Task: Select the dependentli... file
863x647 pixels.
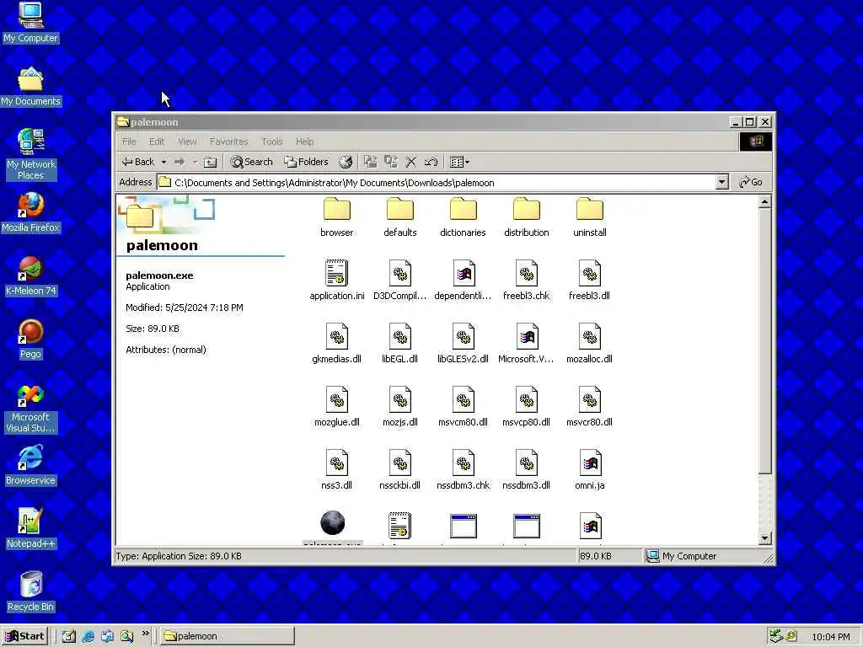Action: 463,280
